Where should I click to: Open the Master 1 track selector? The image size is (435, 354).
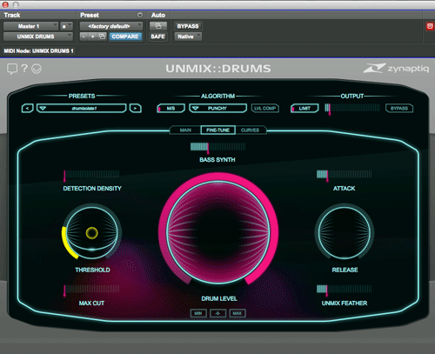[30, 26]
